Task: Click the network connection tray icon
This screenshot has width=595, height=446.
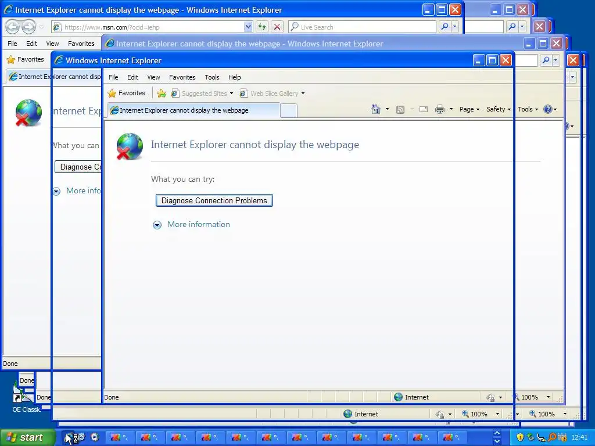Action: click(541, 438)
